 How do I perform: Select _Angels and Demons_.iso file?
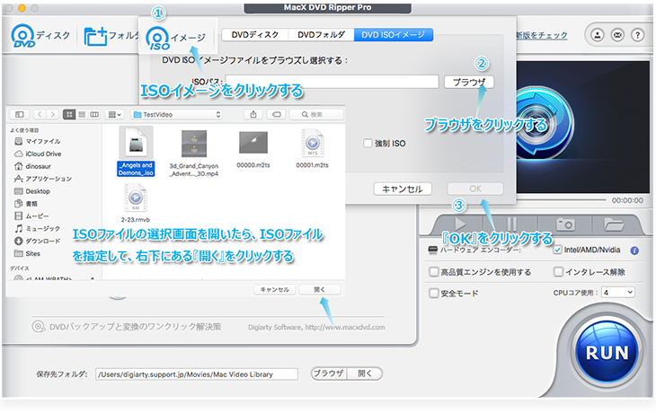[x=136, y=152]
